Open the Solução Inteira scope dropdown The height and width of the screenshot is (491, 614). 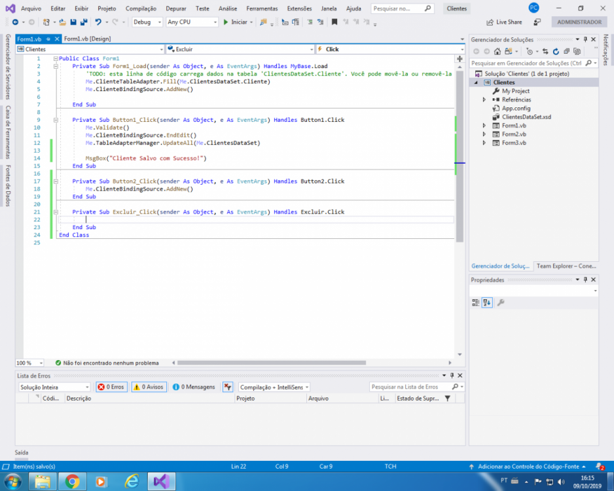click(54, 388)
